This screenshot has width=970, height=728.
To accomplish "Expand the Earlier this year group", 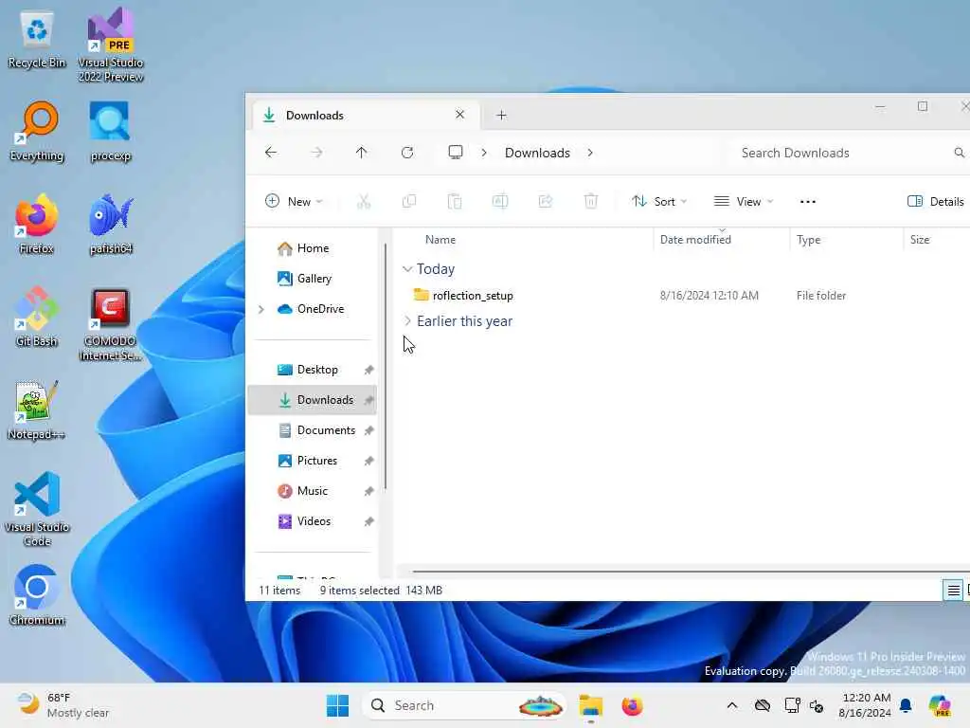I will 407,320.
